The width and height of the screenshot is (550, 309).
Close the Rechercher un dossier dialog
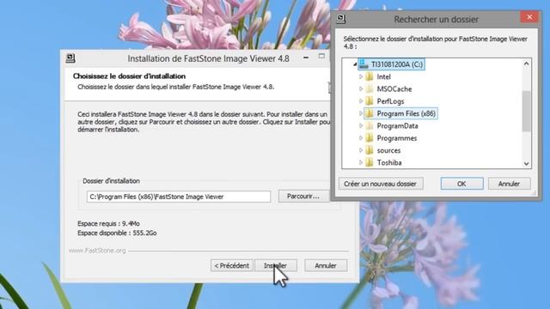pyautogui.click(x=529, y=17)
